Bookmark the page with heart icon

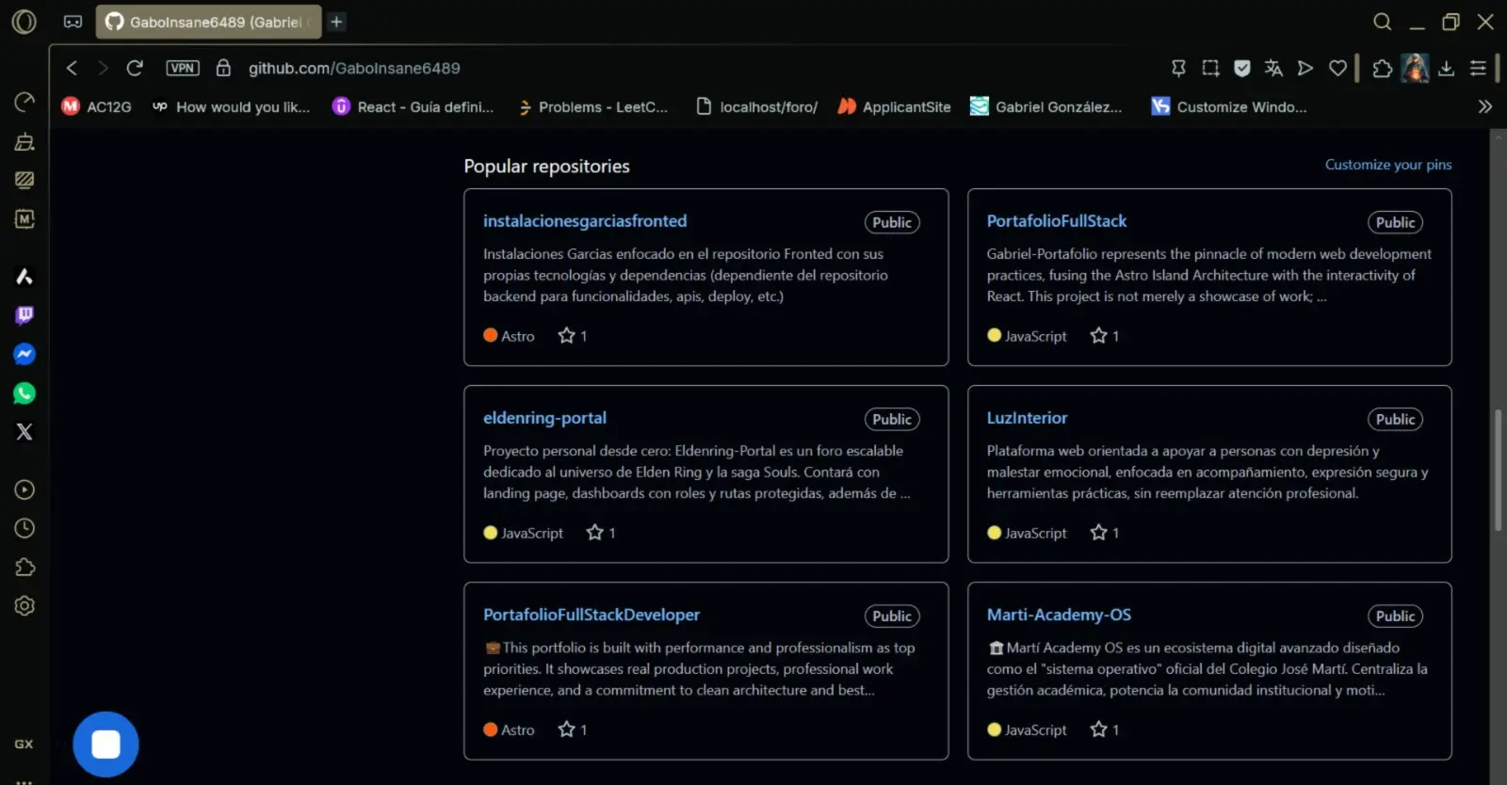coord(1337,68)
